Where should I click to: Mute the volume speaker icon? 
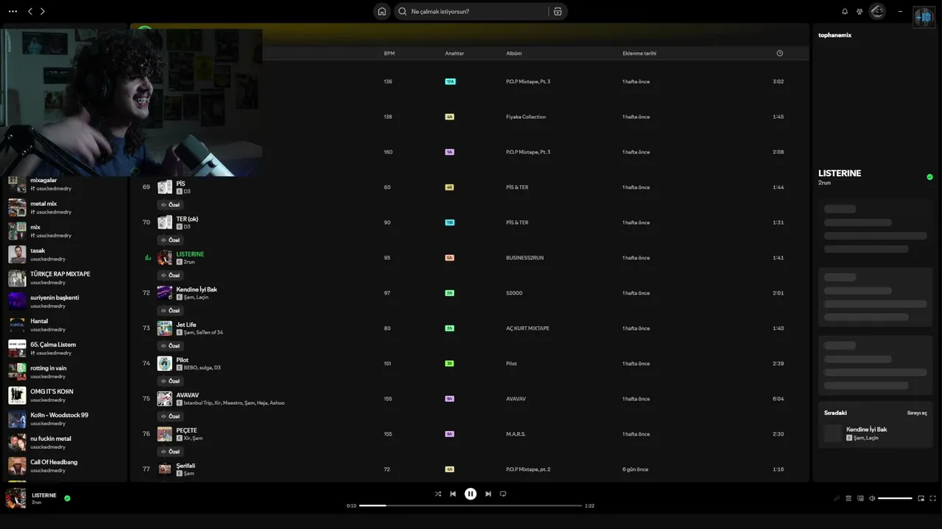pyautogui.click(x=872, y=498)
